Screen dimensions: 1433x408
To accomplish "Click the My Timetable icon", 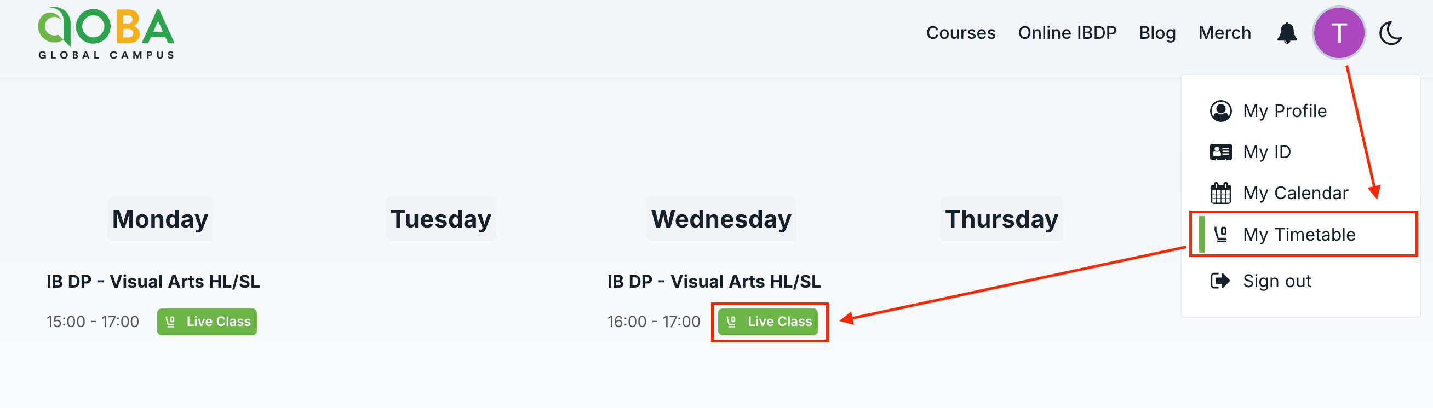I will (1220, 234).
